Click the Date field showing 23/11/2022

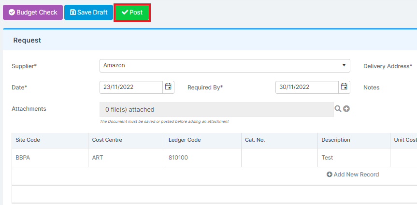(x=131, y=87)
